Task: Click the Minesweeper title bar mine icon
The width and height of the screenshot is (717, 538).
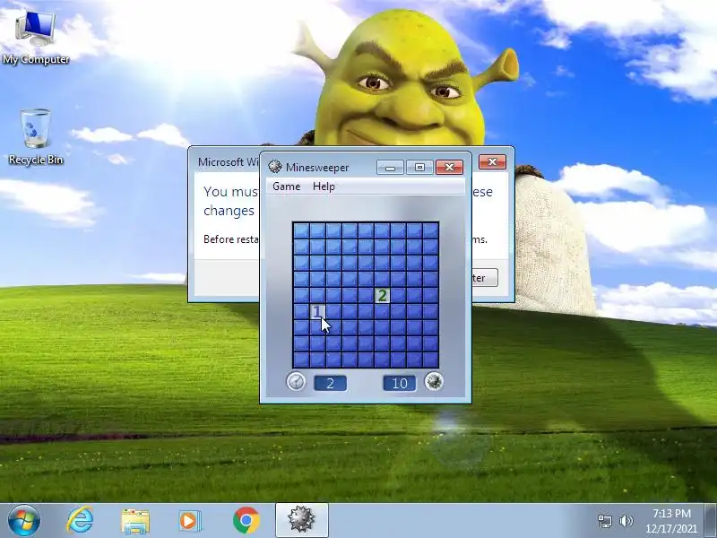Action: [275, 167]
